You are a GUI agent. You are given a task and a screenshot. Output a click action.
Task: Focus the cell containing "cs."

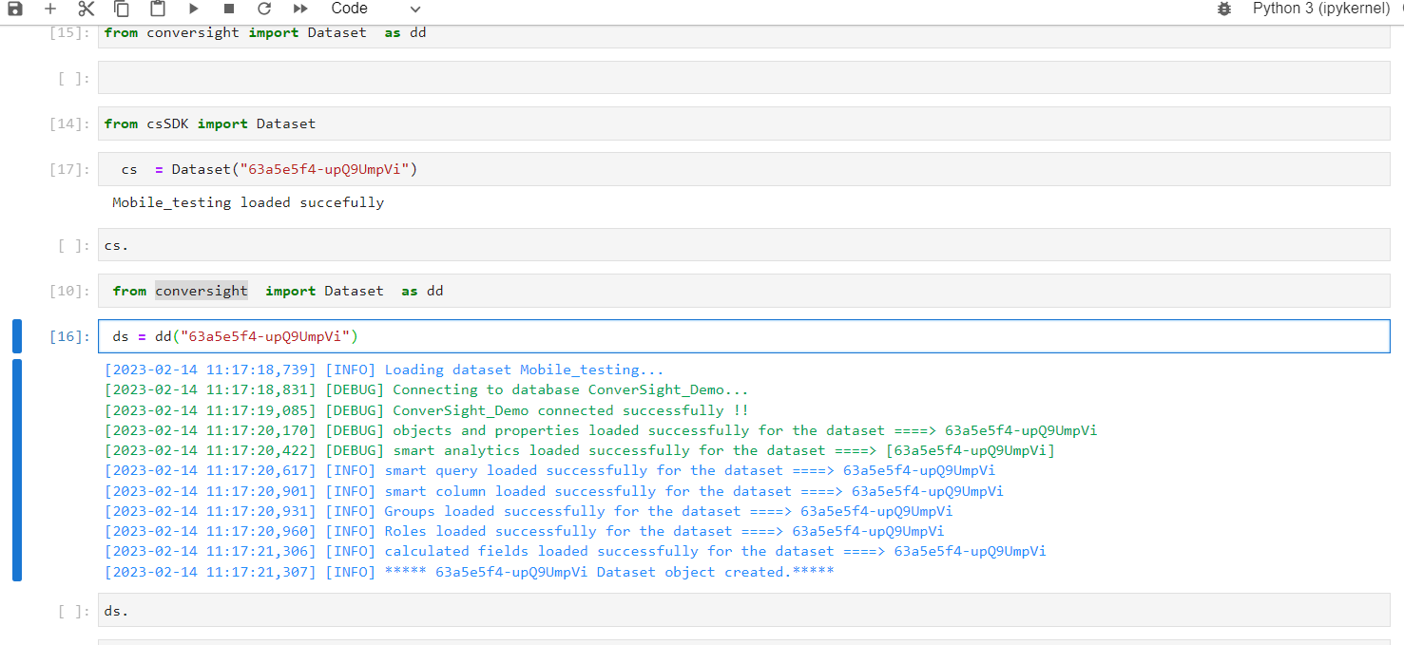743,245
